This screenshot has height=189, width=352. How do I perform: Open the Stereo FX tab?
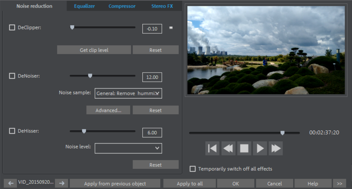click(x=162, y=6)
